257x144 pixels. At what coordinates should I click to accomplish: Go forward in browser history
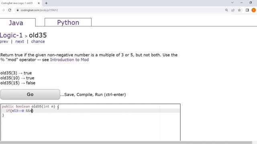[3, 10]
